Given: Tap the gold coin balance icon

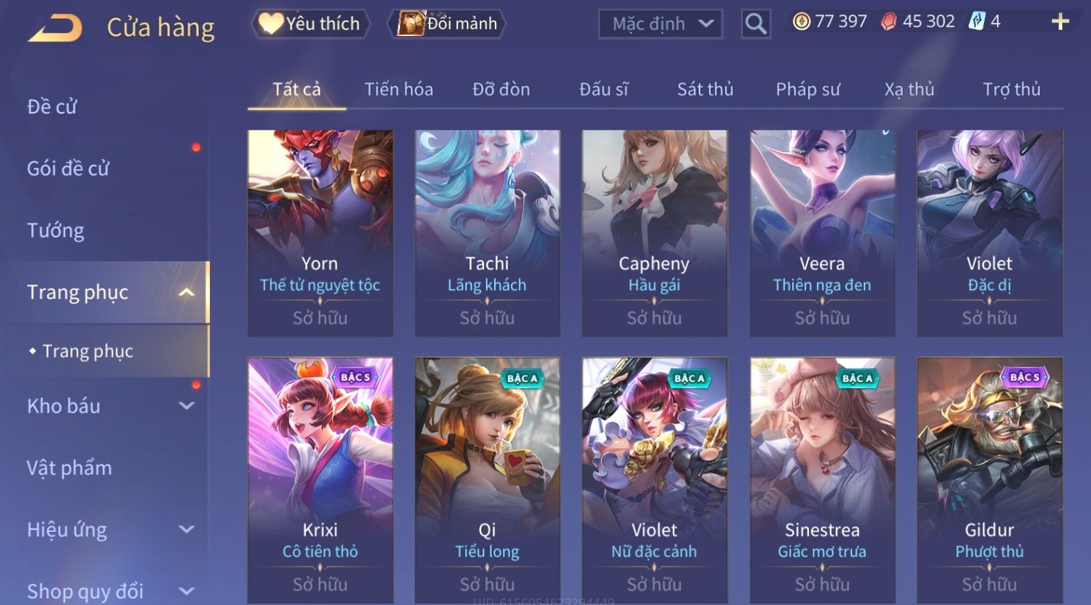Looking at the screenshot, I should click(x=801, y=22).
